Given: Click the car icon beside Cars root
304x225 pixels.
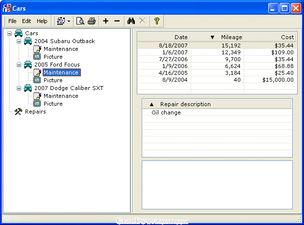Looking at the screenshot, I should [19, 33].
